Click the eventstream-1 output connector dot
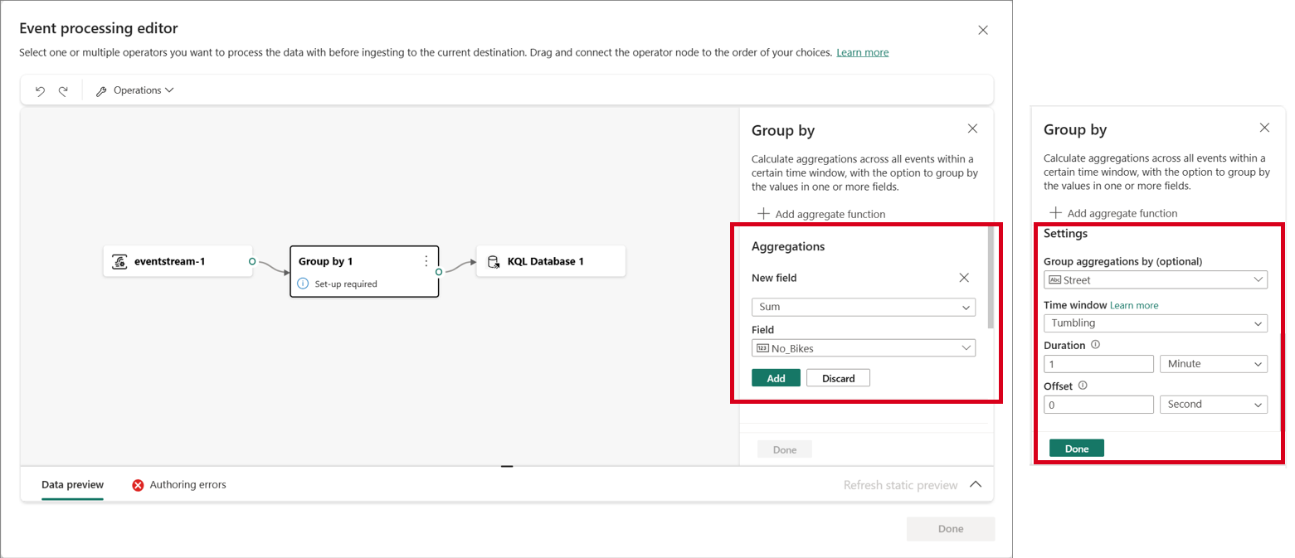Image resolution: width=1295 pixels, height=558 pixels. [x=252, y=261]
